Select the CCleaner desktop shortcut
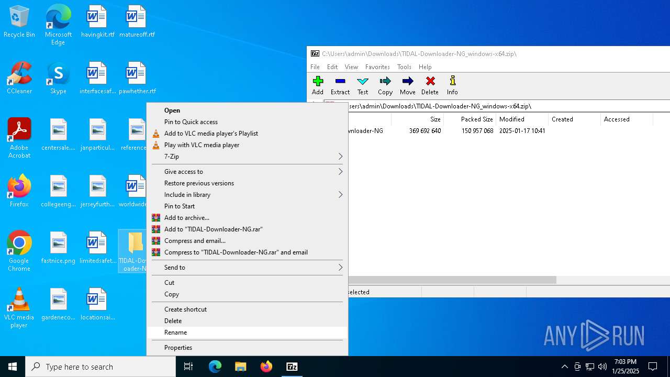Screen dimensions: 670x377 coord(19,78)
